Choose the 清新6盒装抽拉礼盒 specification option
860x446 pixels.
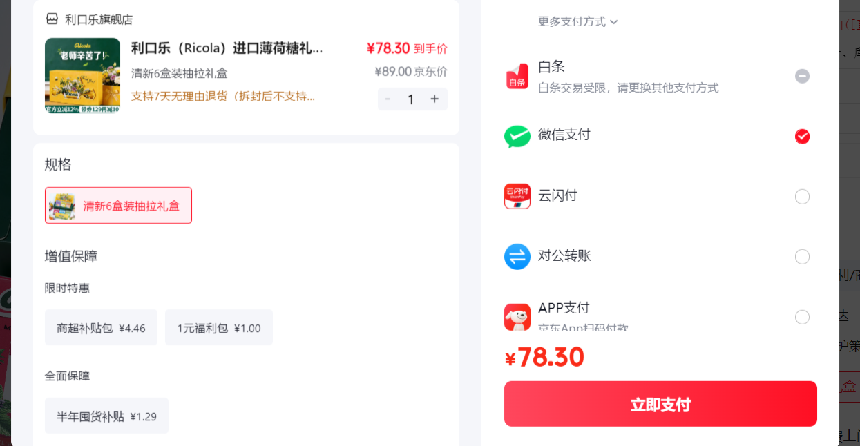click(x=118, y=205)
